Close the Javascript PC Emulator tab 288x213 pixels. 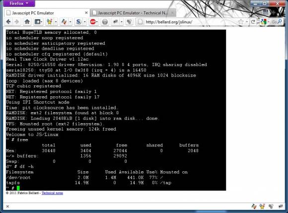click(x=86, y=13)
